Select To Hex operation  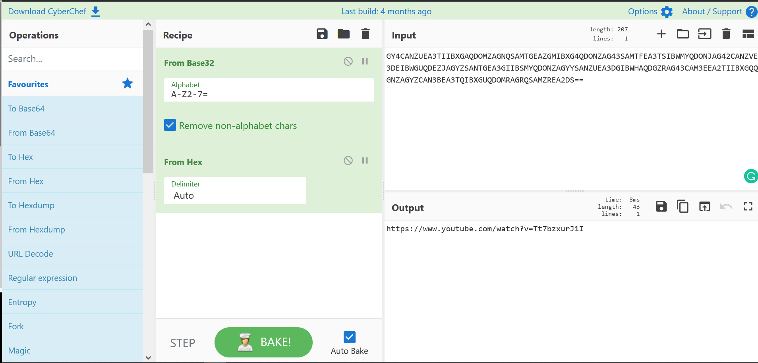pos(72,157)
